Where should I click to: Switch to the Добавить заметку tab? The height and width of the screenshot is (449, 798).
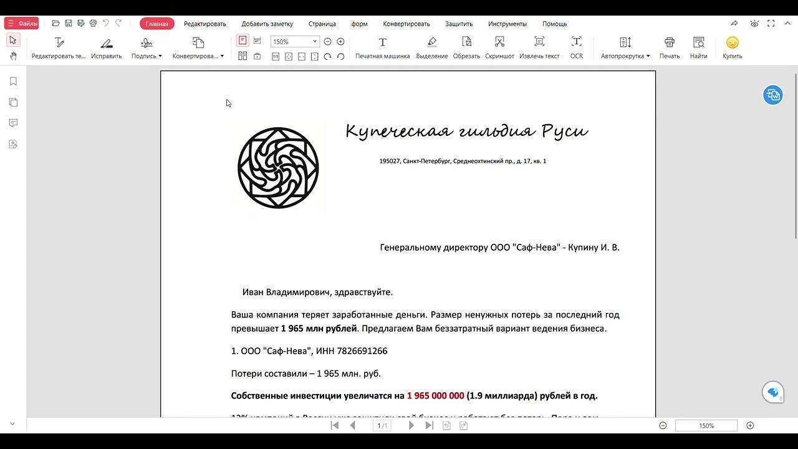pyautogui.click(x=267, y=24)
